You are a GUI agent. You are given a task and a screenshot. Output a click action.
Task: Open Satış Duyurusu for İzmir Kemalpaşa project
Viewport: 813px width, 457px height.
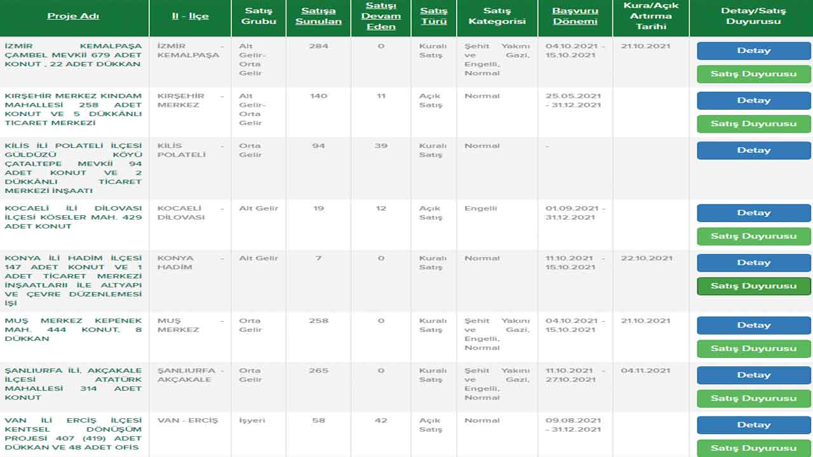(x=754, y=74)
